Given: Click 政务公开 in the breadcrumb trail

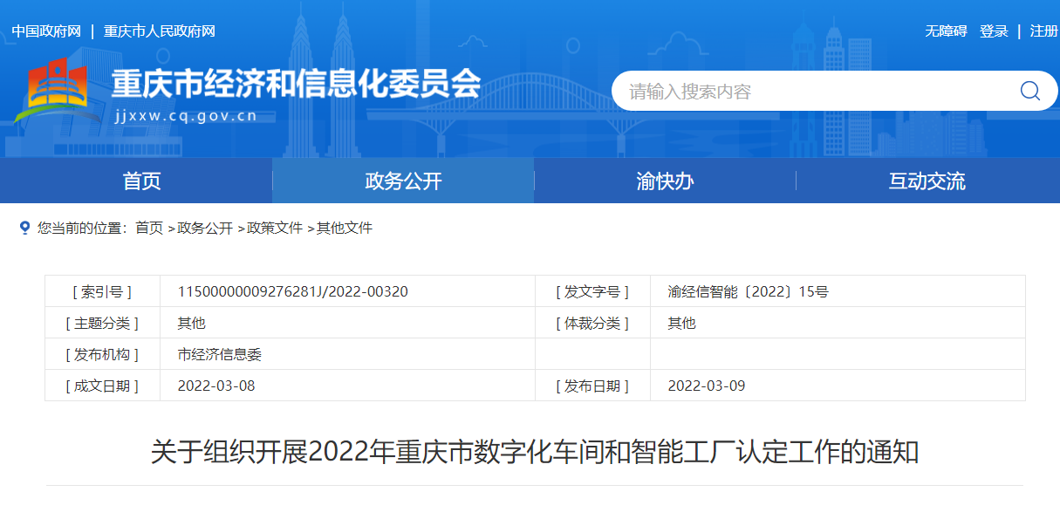Looking at the screenshot, I should point(205,229).
